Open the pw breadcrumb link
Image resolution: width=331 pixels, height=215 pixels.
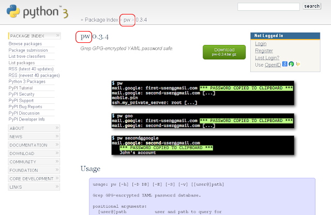coord(127,20)
